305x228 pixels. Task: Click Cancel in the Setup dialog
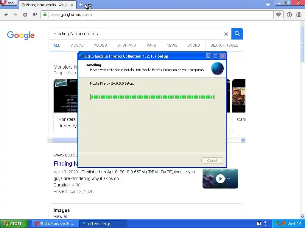pyautogui.click(x=212, y=161)
